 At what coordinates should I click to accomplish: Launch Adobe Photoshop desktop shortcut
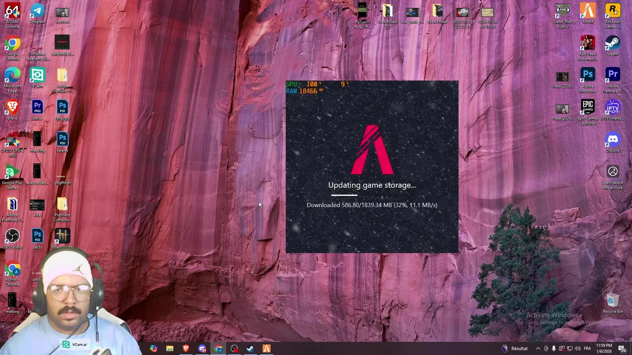click(588, 80)
